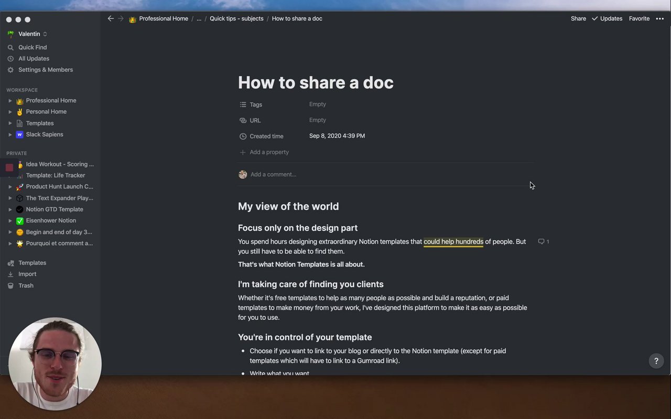Expand the Slack Sapiens page toggle
The width and height of the screenshot is (671, 419).
10,135
